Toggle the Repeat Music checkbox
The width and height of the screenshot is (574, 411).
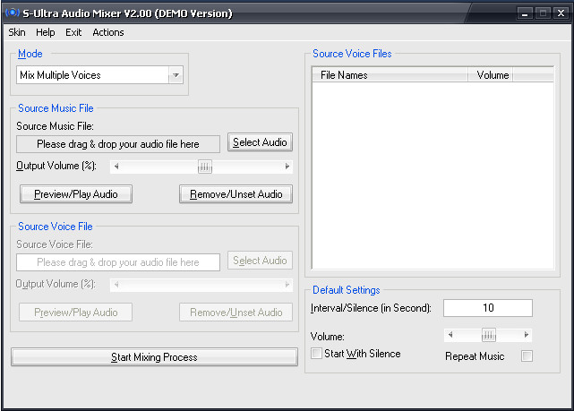527,355
